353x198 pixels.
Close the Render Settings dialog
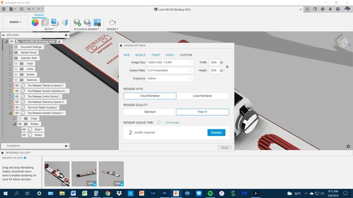[224, 148]
